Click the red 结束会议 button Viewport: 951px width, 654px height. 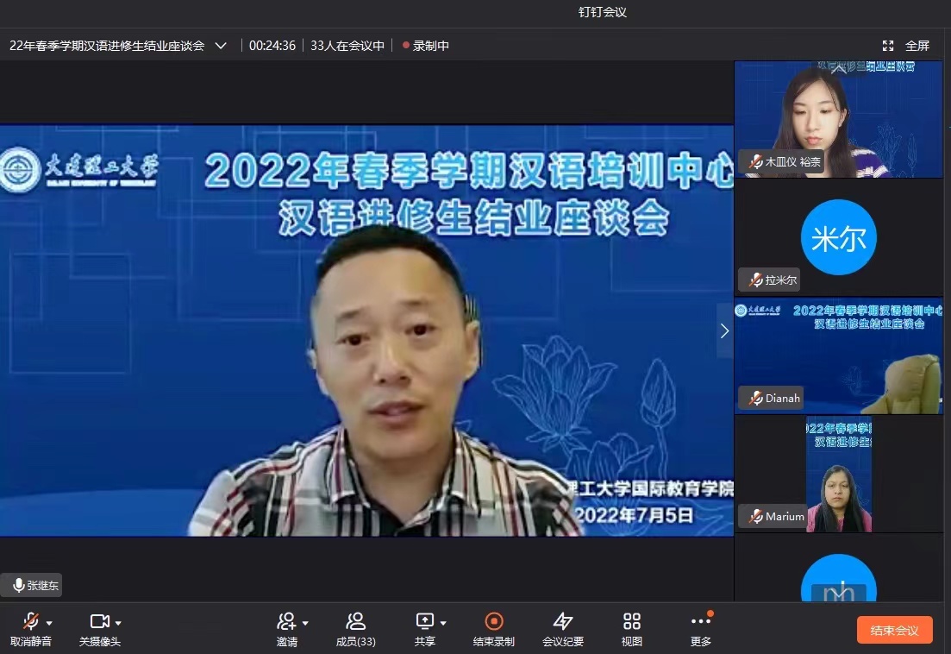point(894,630)
